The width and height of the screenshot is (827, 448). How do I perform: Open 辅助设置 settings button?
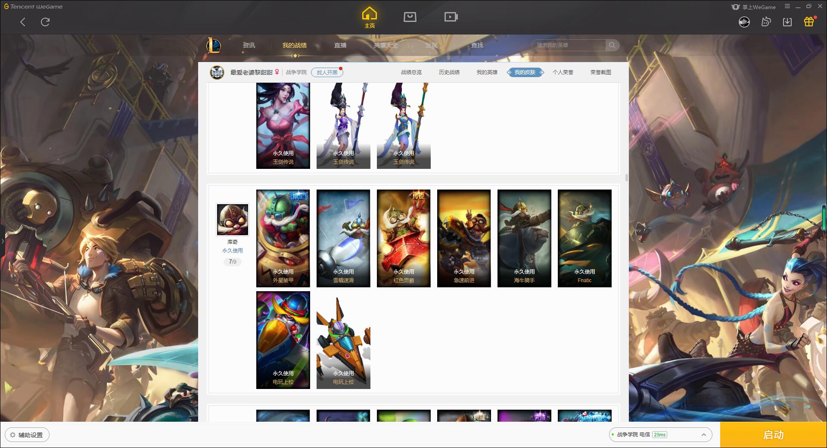point(27,435)
